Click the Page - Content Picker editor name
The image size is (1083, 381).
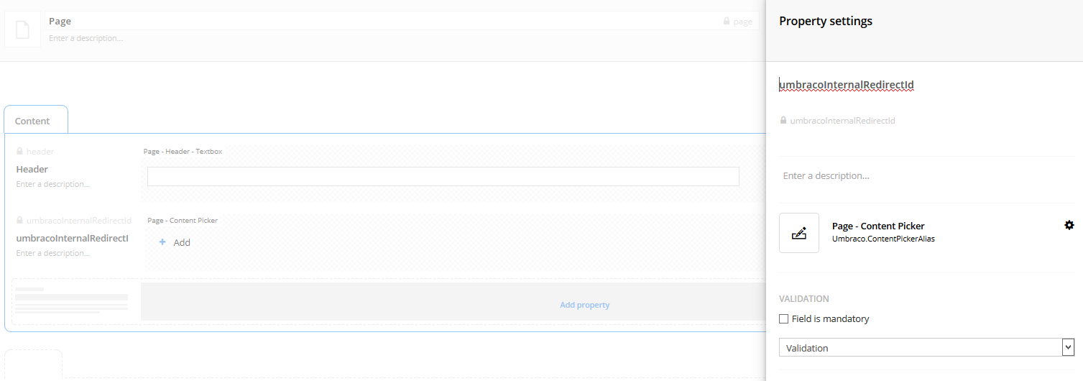pos(877,226)
